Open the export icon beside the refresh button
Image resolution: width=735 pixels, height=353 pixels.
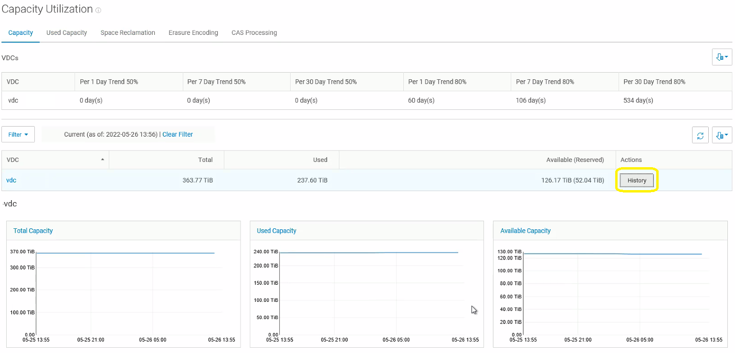tap(722, 135)
